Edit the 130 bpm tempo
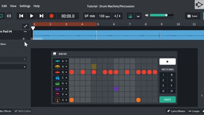204x115 pixels. [x=104, y=16]
